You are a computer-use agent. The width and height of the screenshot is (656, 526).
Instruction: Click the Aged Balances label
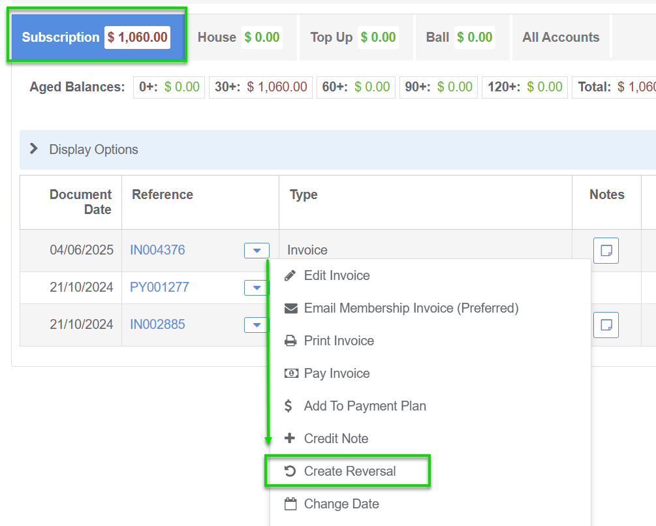coord(78,87)
